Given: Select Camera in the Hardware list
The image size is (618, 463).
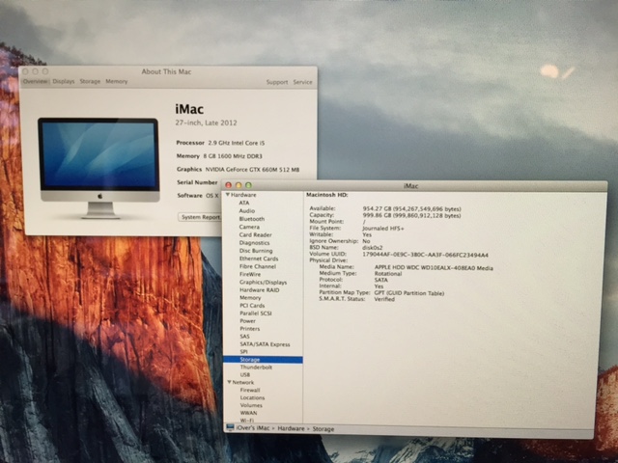Looking at the screenshot, I should (x=249, y=227).
